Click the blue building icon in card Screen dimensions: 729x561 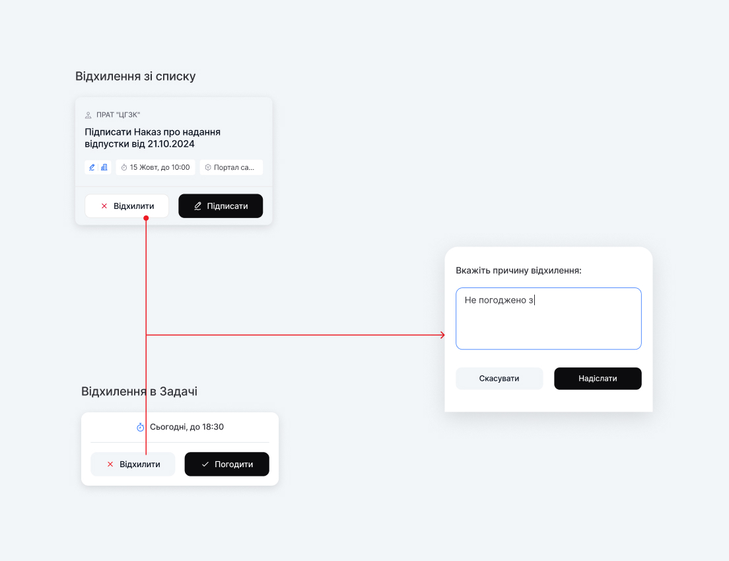[x=104, y=167]
